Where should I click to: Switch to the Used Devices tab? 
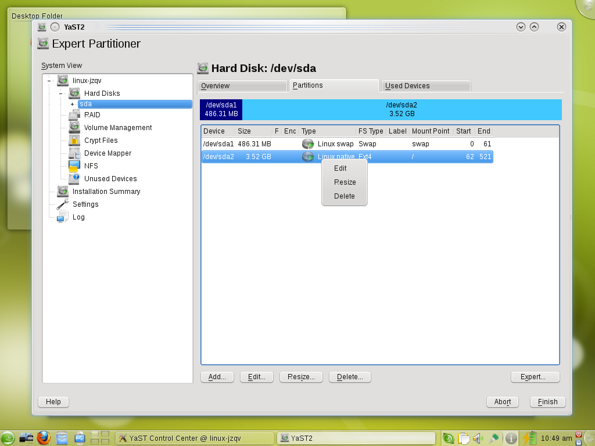(x=426, y=86)
